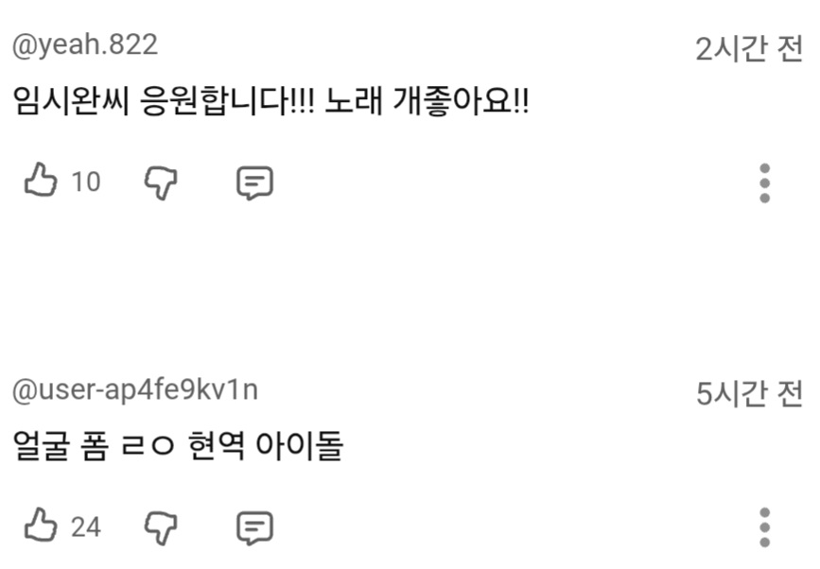This screenshot has height=569, width=820.
Task: Click the word "현역" in the second comment
Action: pyautogui.click(x=215, y=444)
